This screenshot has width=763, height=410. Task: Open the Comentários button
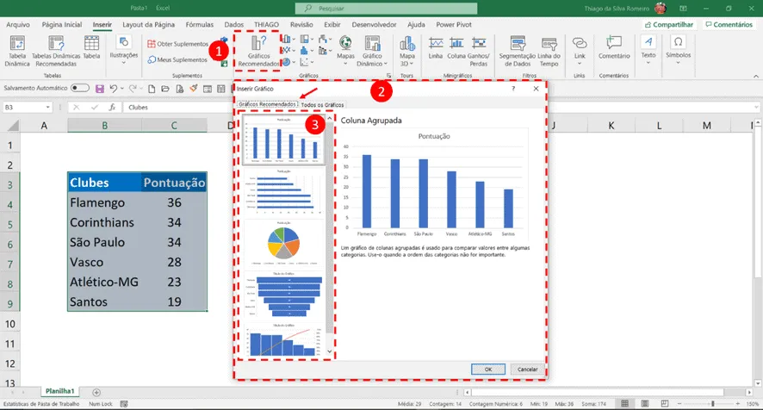pos(729,24)
